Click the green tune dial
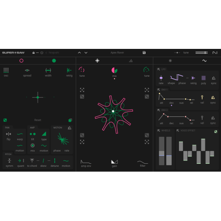The height and width of the screenshot is (221, 221). coord(146,70)
